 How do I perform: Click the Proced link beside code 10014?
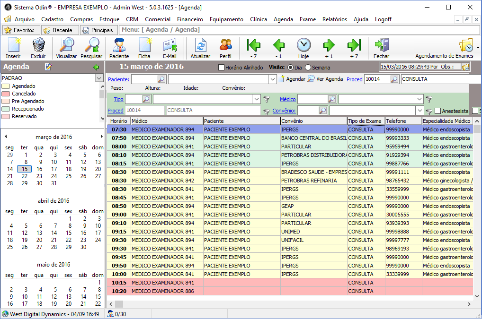[355, 79]
